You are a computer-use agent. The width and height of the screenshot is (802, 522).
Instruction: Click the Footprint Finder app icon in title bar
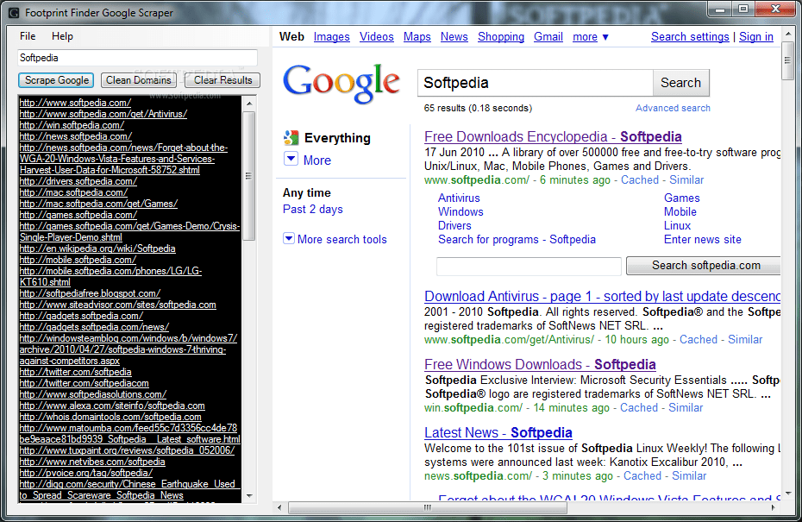pos(15,13)
